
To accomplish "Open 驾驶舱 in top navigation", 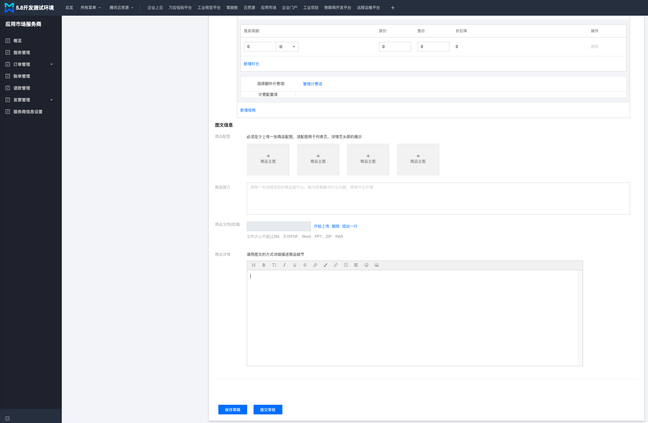I will (232, 8).
